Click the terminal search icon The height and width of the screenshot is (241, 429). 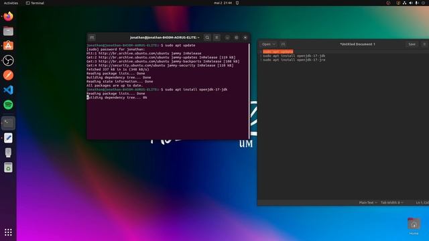(x=207, y=37)
